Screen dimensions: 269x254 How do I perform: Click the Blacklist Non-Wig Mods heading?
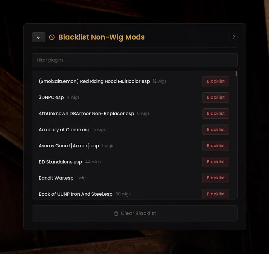pyautogui.click(x=101, y=37)
